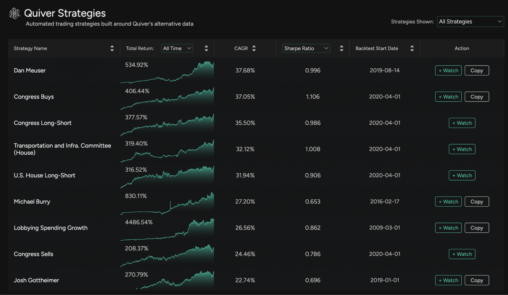Sort by Total Return arrows icon
Viewport: 508px width, 295px height.
(206, 48)
